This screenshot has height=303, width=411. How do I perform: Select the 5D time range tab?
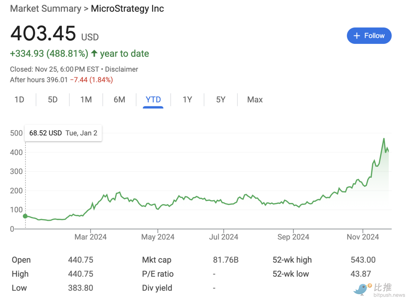52,99
